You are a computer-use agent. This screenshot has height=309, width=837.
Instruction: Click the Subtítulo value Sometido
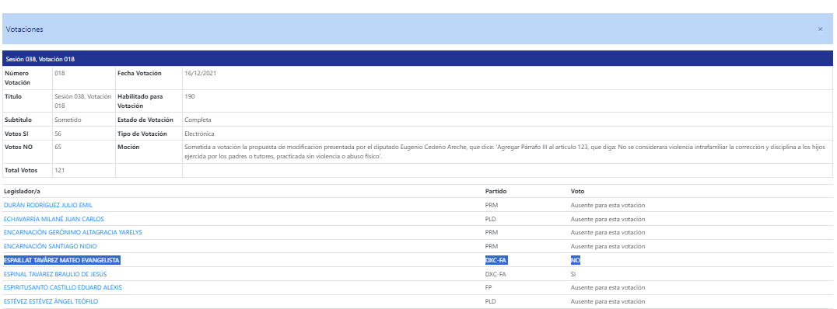[68, 120]
